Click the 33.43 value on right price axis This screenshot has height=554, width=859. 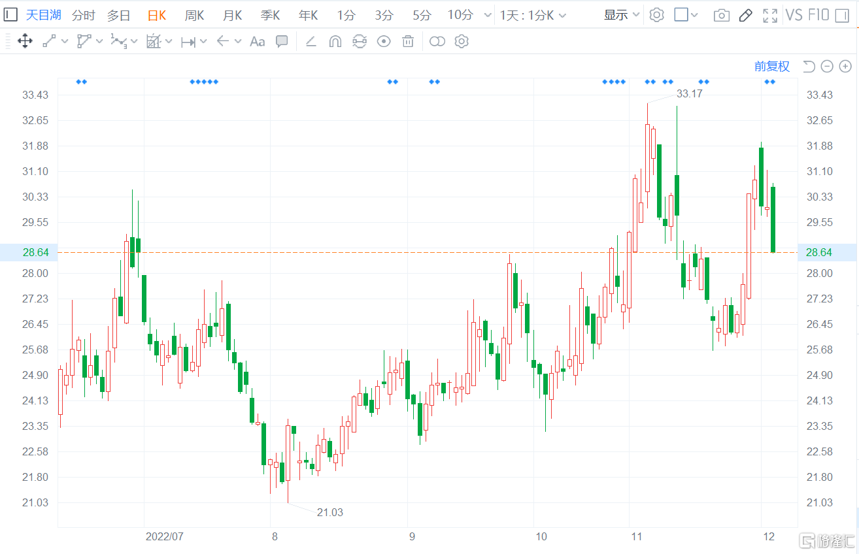coord(820,95)
